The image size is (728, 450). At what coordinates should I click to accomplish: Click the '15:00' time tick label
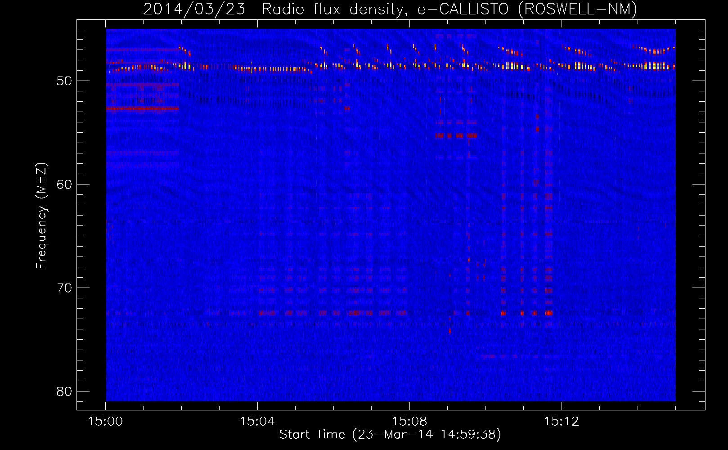pos(105,421)
